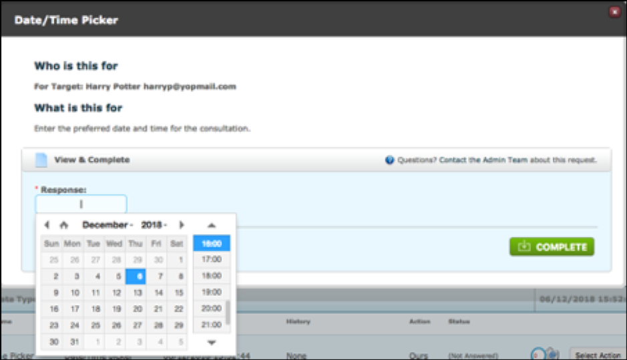Click the Status column header in background table
This screenshot has height=360, width=627.
pos(459,322)
